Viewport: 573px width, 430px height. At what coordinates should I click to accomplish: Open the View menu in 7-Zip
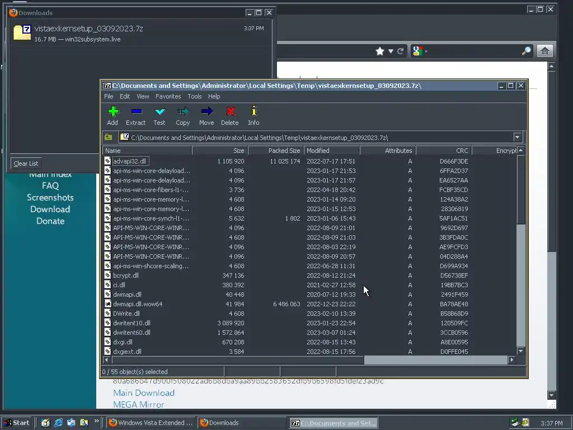[x=143, y=96]
